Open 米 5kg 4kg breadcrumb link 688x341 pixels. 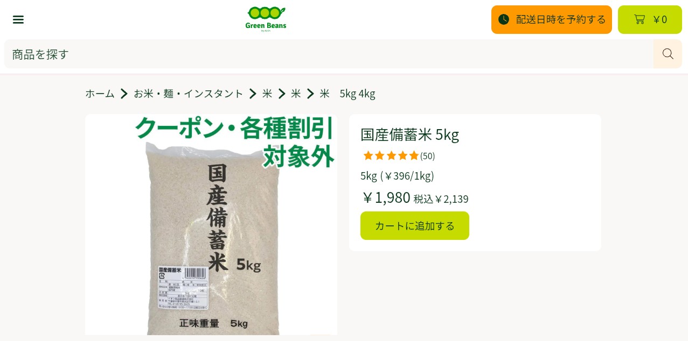pyautogui.click(x=348, y=94)
